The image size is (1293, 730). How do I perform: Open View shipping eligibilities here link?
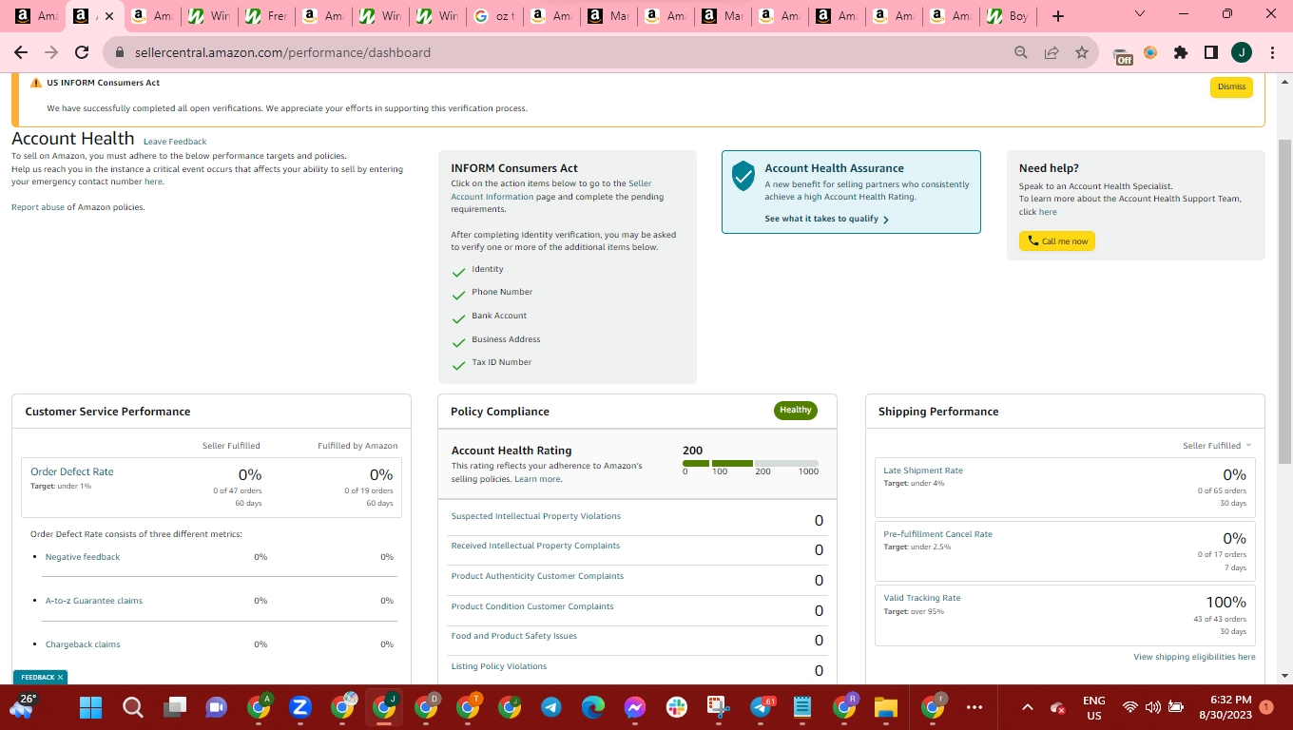pos(1194,657)
